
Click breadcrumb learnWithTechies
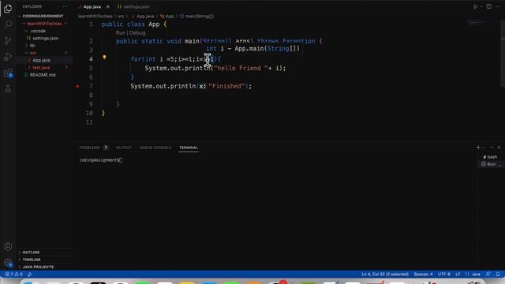95,16
